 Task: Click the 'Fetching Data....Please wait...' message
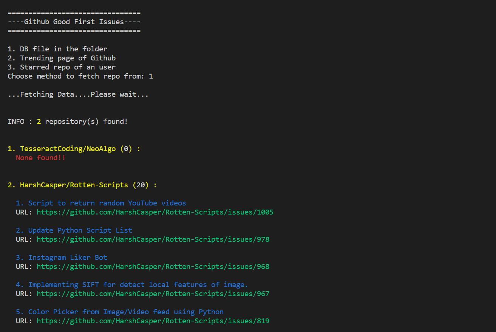coord(78,94)
